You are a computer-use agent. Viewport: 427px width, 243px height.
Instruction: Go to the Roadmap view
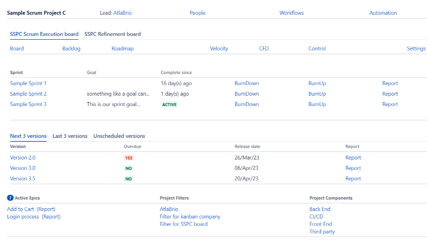pyautogui.click(x=122, y=49)
